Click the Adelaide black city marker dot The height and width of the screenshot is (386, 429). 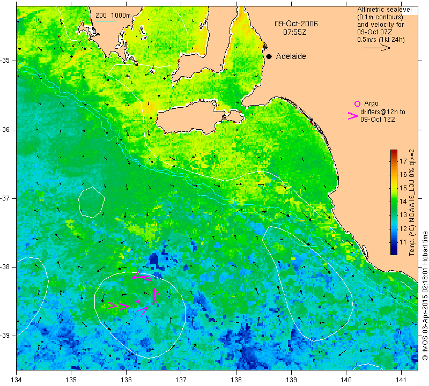(x=269, y=56)
